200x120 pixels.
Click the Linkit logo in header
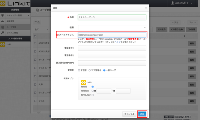click(x=15, y=4)
